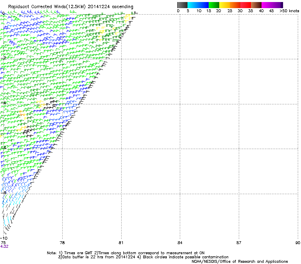Click the brown 35-40 knot color segment
301x264 pixels.
[256, 5]
